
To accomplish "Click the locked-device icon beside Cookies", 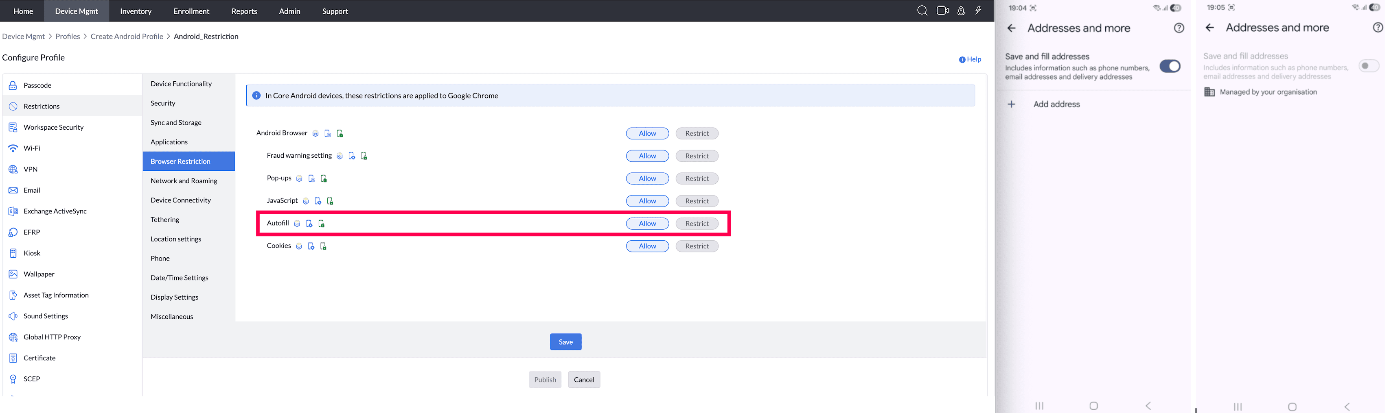I will coord(324,246).
